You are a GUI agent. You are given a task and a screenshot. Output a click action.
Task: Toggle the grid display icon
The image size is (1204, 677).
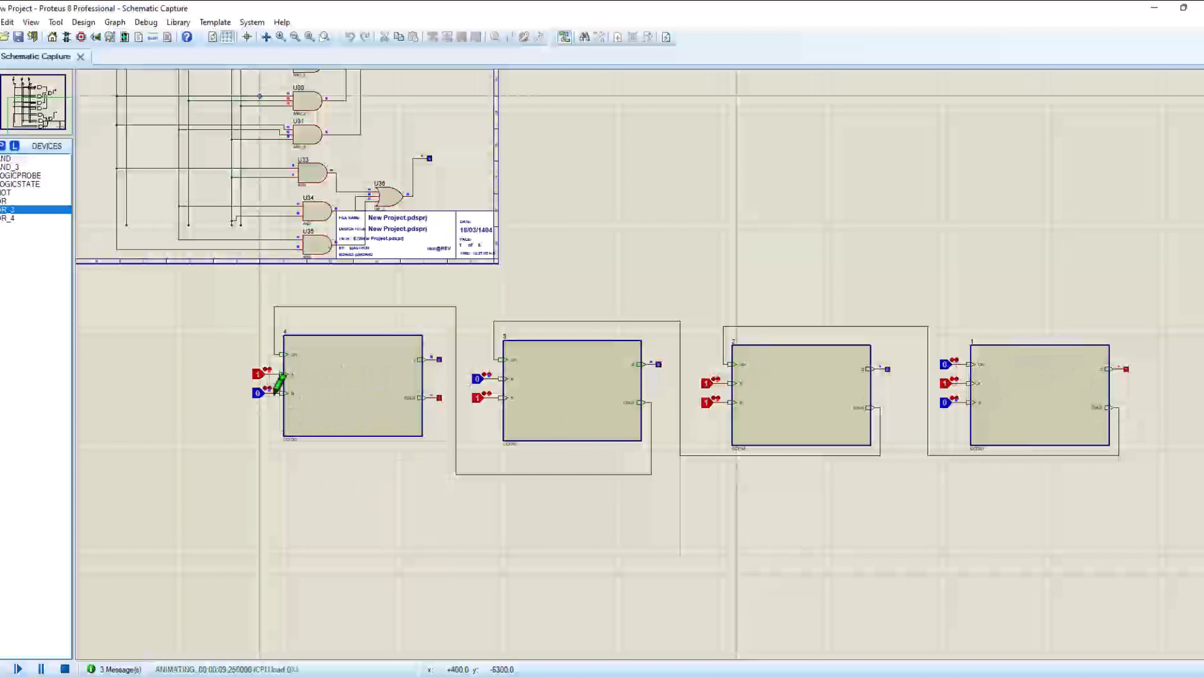(x=227, y=37)
